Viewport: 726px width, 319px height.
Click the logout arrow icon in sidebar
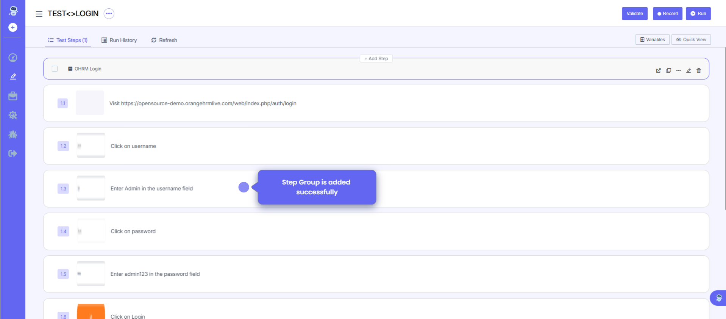coord(13,153)
